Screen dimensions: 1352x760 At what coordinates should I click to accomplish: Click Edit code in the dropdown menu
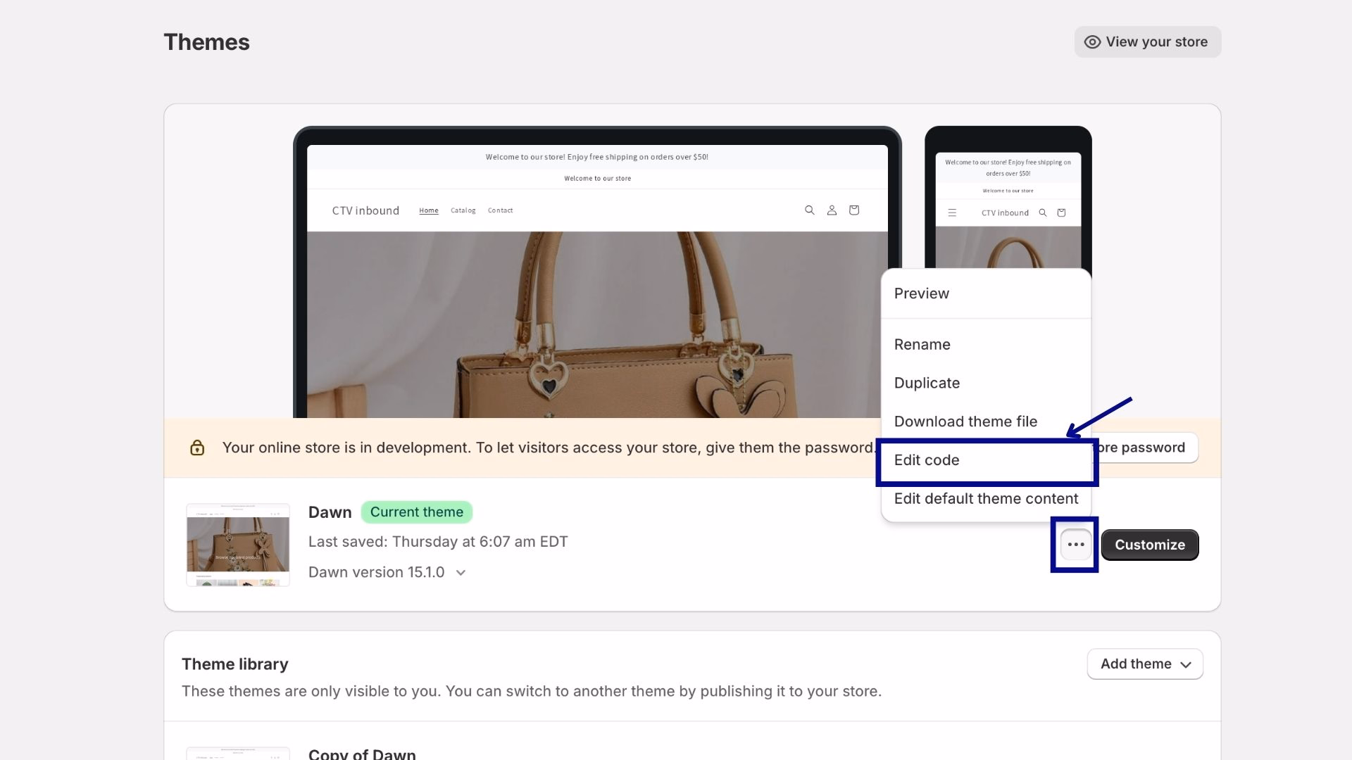986,460
